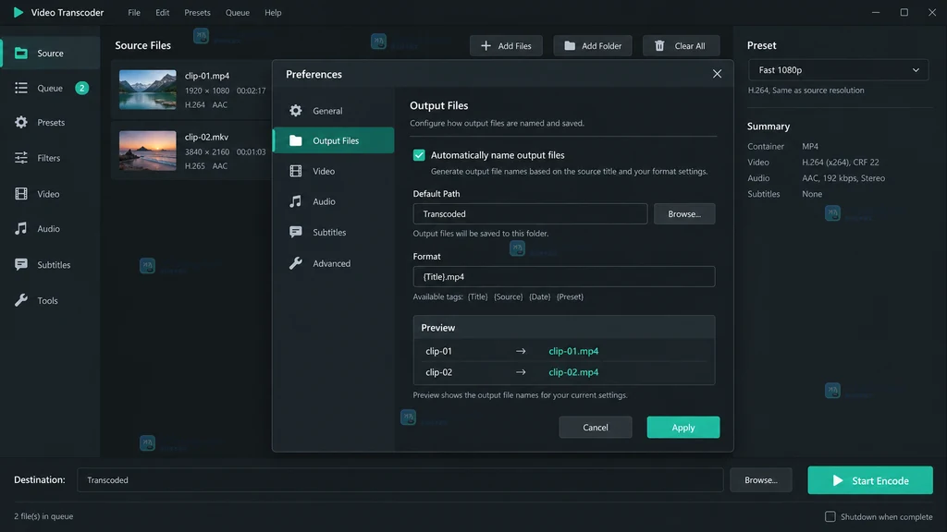Viewport: 947px width, 532px height.
Task: Cancel the Preferences dialog
Action: point(596,427)
